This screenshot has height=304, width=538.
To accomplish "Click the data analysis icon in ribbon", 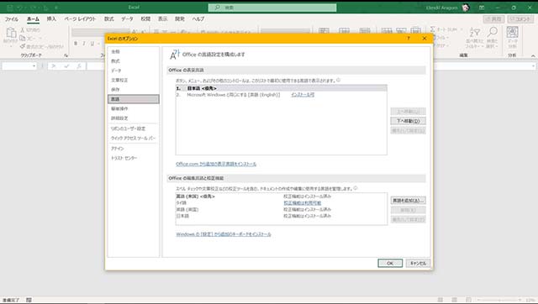I will click(x=512, y=32).
